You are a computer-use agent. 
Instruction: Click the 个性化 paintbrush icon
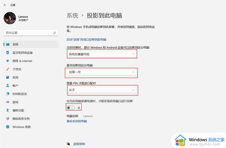[8, 69]
